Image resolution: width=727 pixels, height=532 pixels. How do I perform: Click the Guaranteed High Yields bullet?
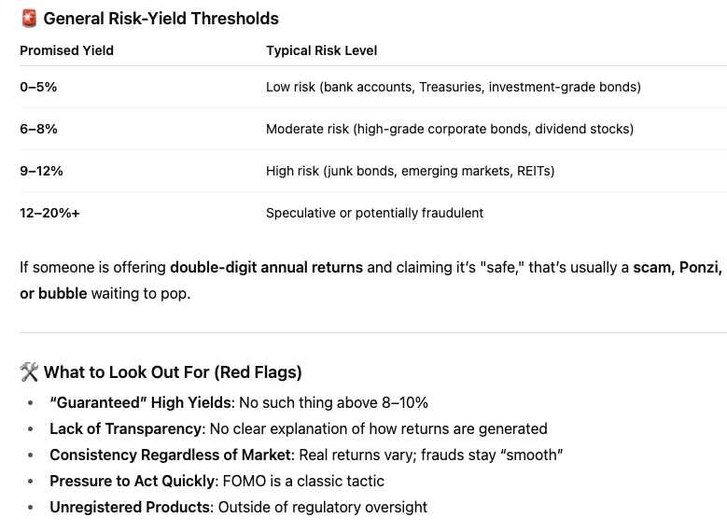239,402
